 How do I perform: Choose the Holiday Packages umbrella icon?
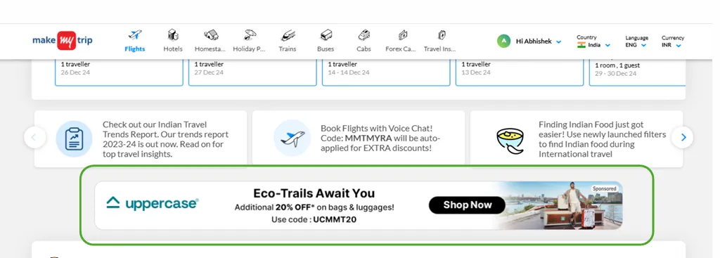(x=250, y=35)
